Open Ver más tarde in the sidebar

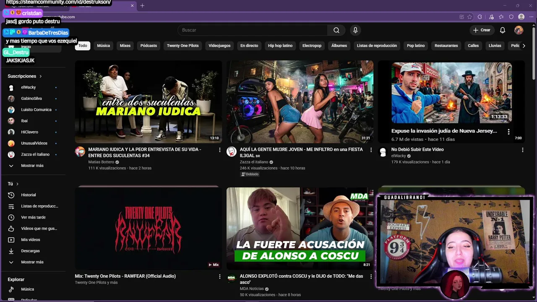pos(33,217)
